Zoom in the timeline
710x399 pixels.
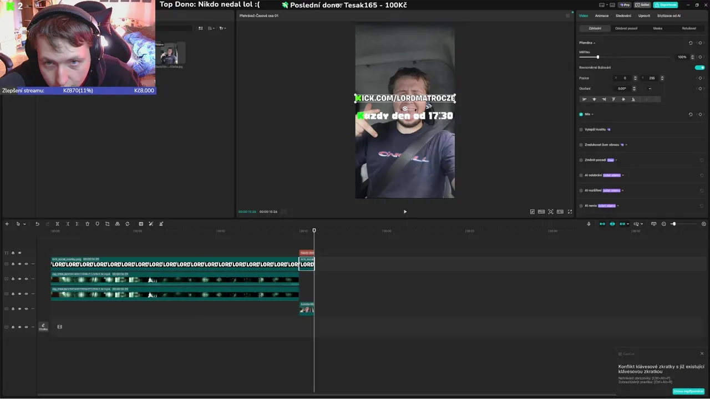[704, 224]
